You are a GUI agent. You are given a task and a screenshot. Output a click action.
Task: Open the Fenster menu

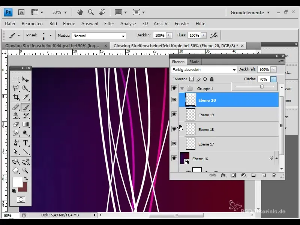tap(182, 24)
